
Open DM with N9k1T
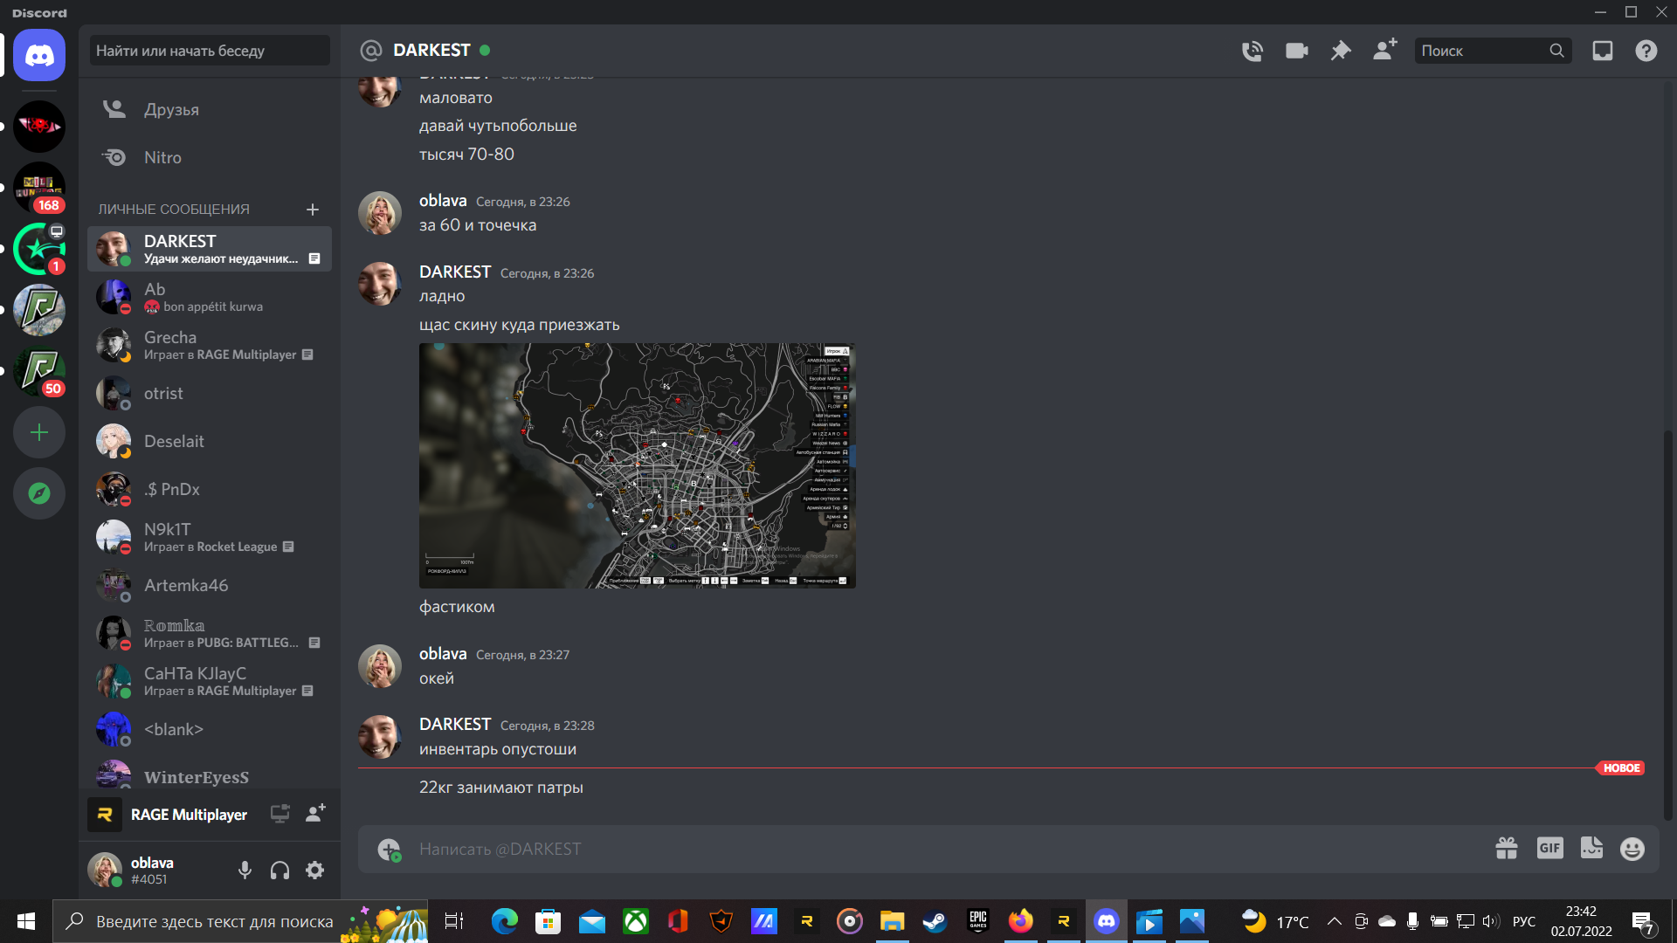210,537
